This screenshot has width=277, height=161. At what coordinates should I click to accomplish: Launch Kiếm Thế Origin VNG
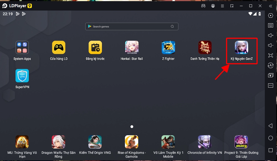click(95, 142)
